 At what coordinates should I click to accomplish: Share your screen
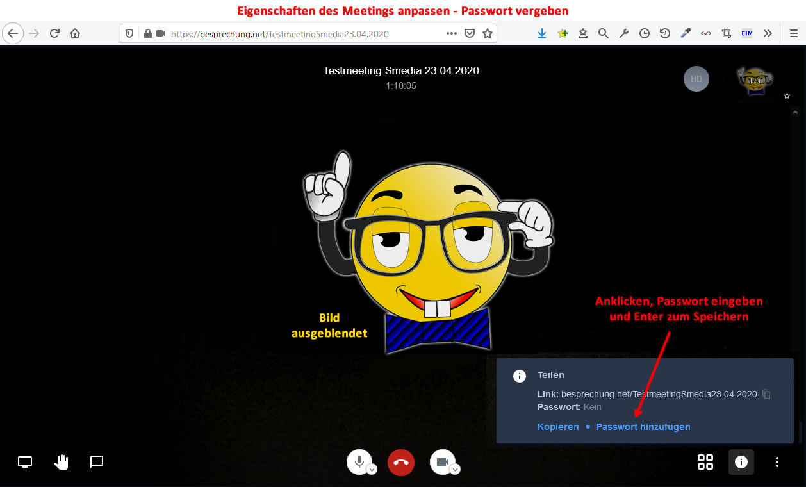click(25, 462)
